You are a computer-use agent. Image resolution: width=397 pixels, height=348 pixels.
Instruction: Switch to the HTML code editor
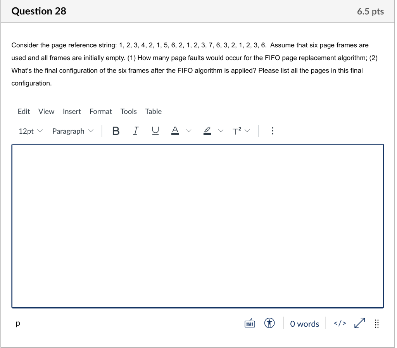tap(339, 324)
